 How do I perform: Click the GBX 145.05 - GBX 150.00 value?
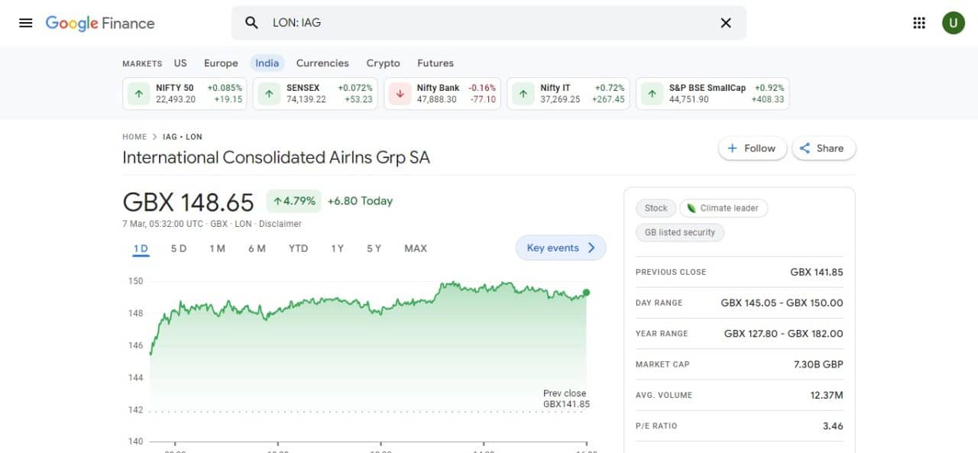[782, 303]
